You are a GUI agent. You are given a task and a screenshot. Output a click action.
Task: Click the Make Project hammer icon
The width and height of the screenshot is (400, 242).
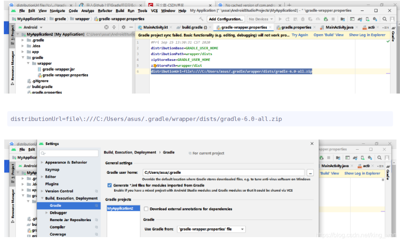(x=201, y=19)
